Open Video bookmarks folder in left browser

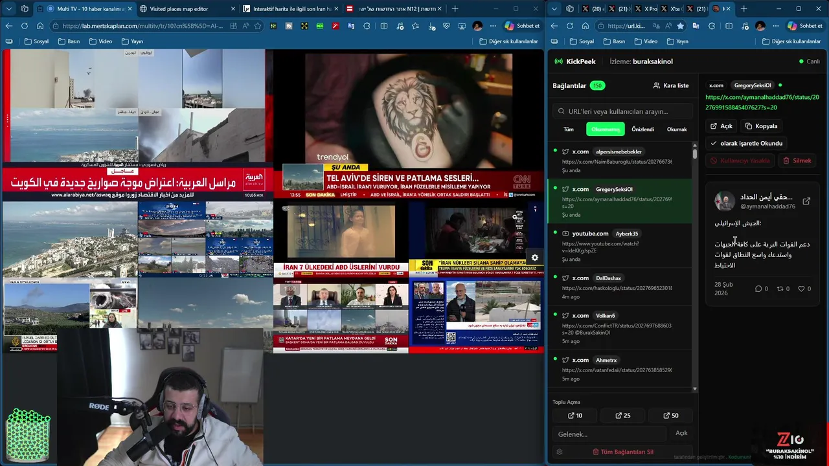pos(100,41)
